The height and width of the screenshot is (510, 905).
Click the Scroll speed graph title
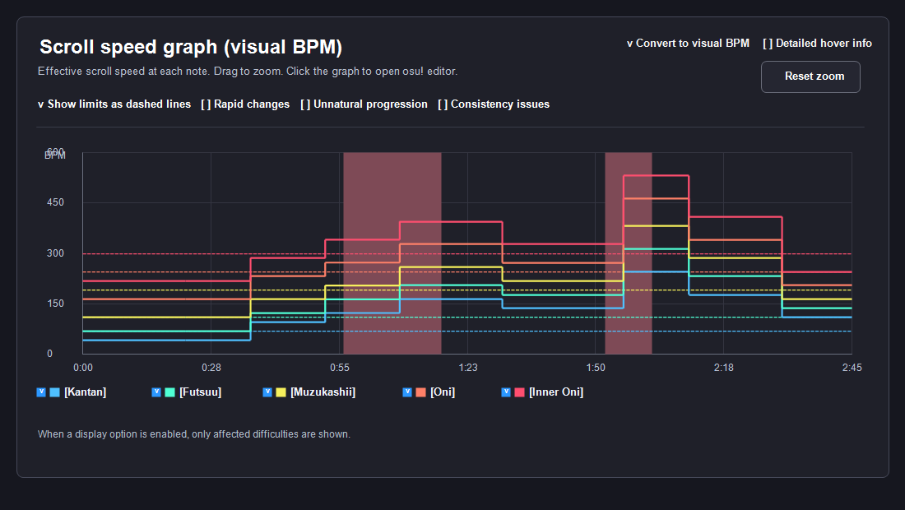[191, 47]
